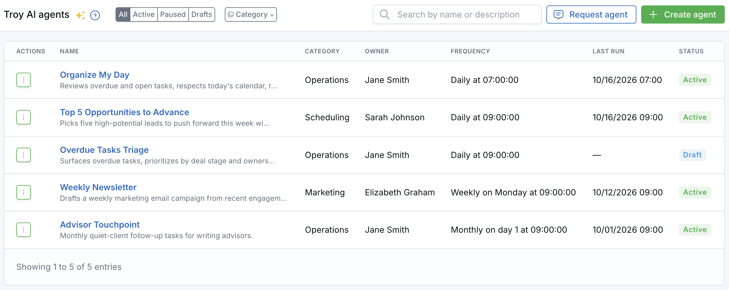Click the Request agent button
This screenshot has width=729, height=290.
[x=591, y=14]
